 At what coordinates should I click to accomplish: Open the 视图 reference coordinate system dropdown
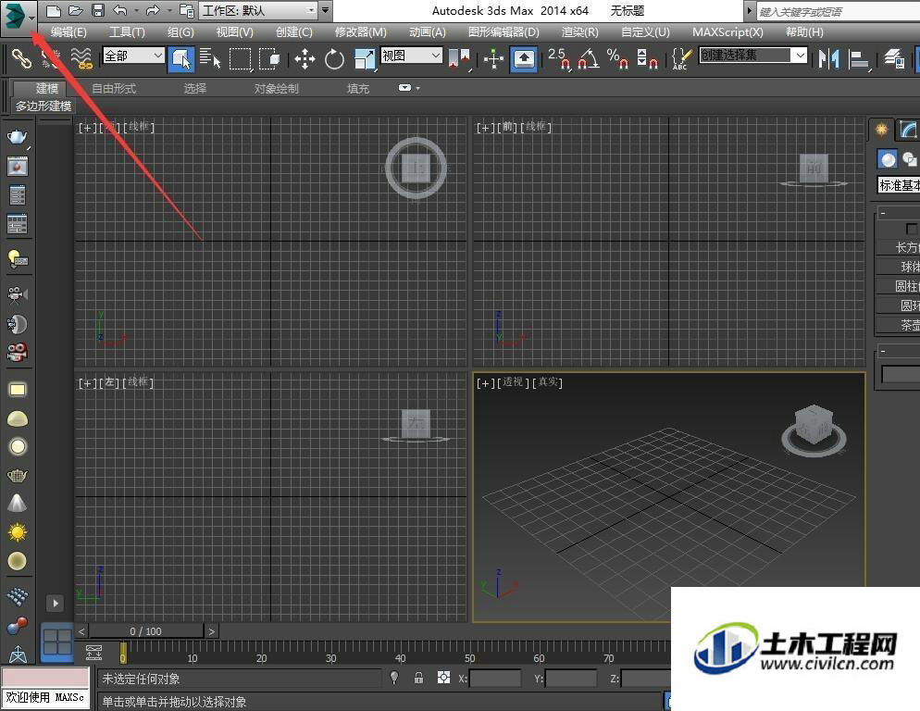(x=411, y=56)
